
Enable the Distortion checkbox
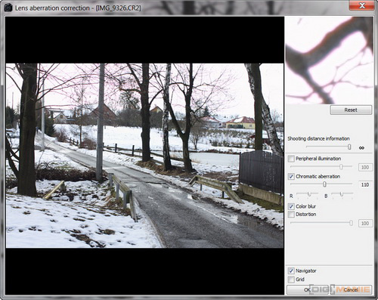pyautogui.click(x=291, y=215)
